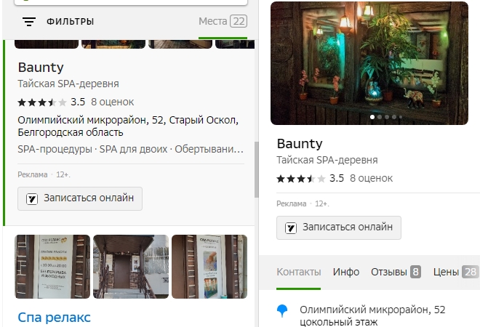Image resolution: width=480 pixels, height=327 pixels.
Task: Click star rating in Baunty detail panel
Action: click(x=301, y=178)
